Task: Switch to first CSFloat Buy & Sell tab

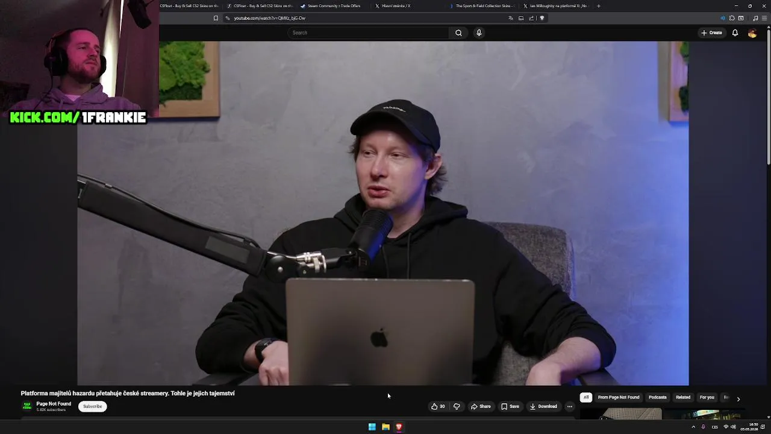Action: coord(189,6)
